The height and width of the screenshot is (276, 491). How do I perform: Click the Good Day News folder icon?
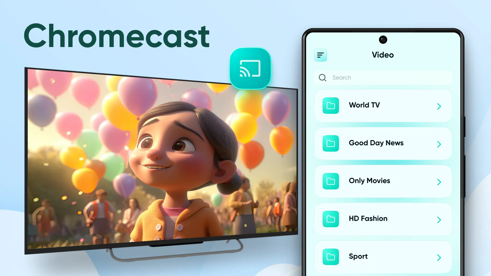[330, 143]
